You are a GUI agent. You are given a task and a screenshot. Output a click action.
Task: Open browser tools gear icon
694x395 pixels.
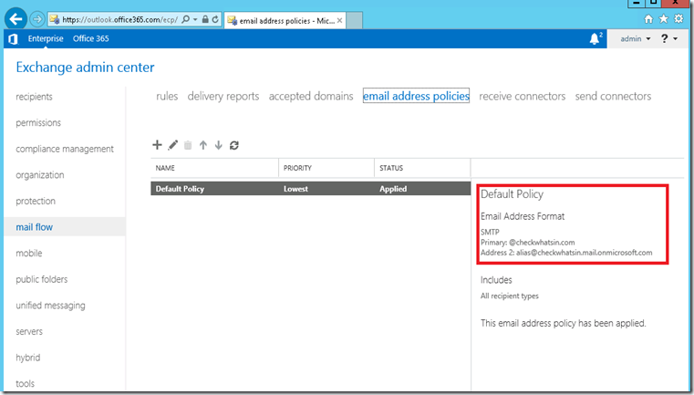point(678,19)
